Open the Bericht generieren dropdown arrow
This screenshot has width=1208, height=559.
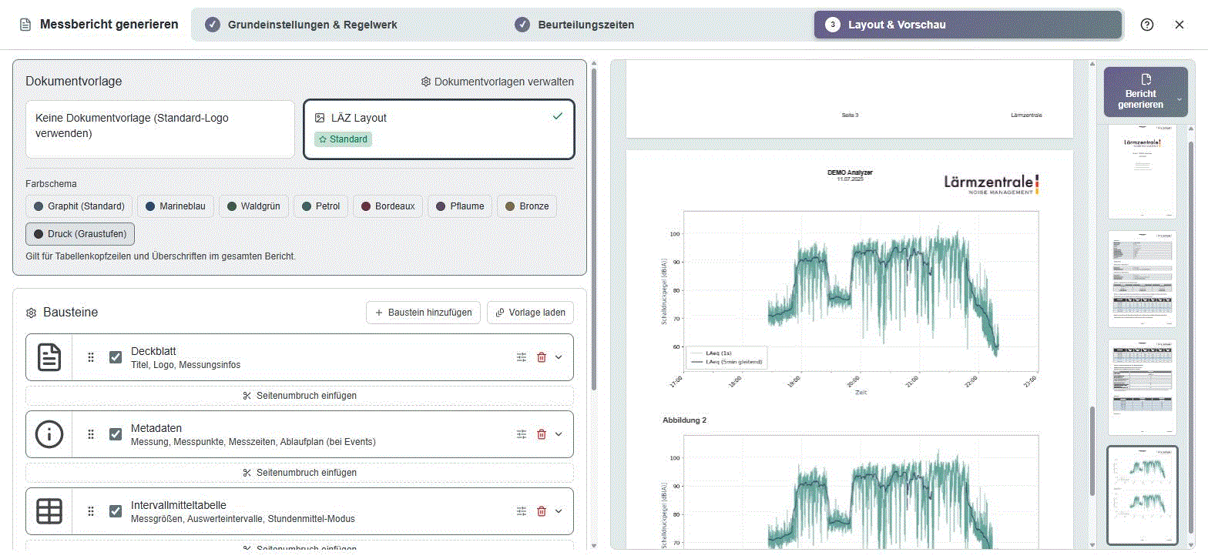1179,100
